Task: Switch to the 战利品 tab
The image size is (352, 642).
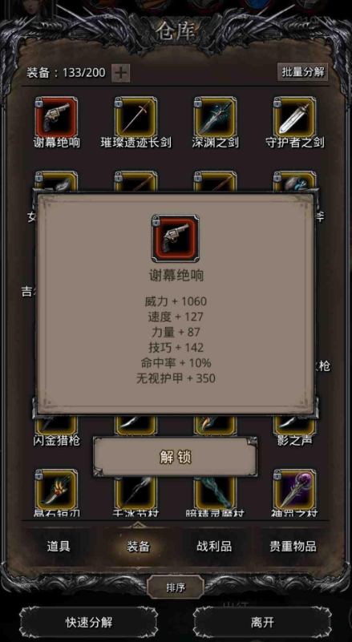Action: (214, 546)
